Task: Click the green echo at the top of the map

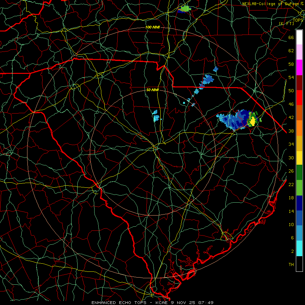Action: tap(185, 8)
